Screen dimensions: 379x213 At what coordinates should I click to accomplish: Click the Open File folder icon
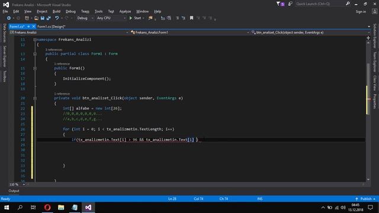click(36, 18)
